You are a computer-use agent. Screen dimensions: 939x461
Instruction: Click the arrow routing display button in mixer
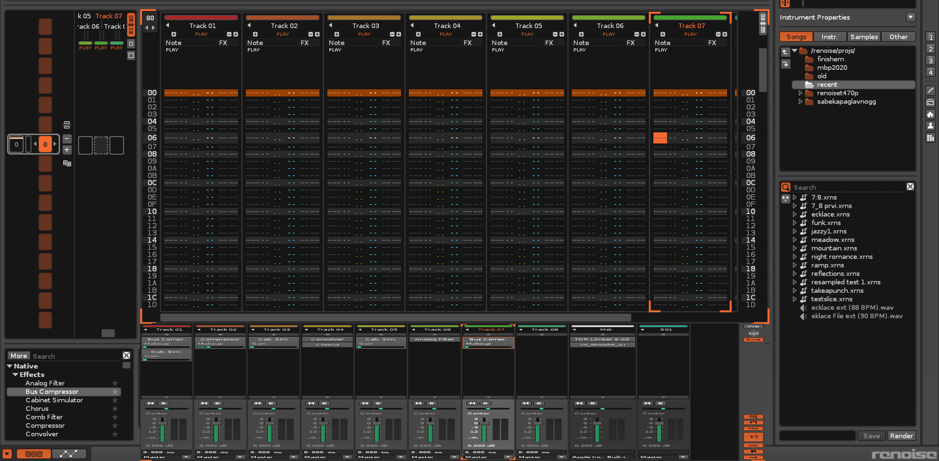click(x=753, y=457)
